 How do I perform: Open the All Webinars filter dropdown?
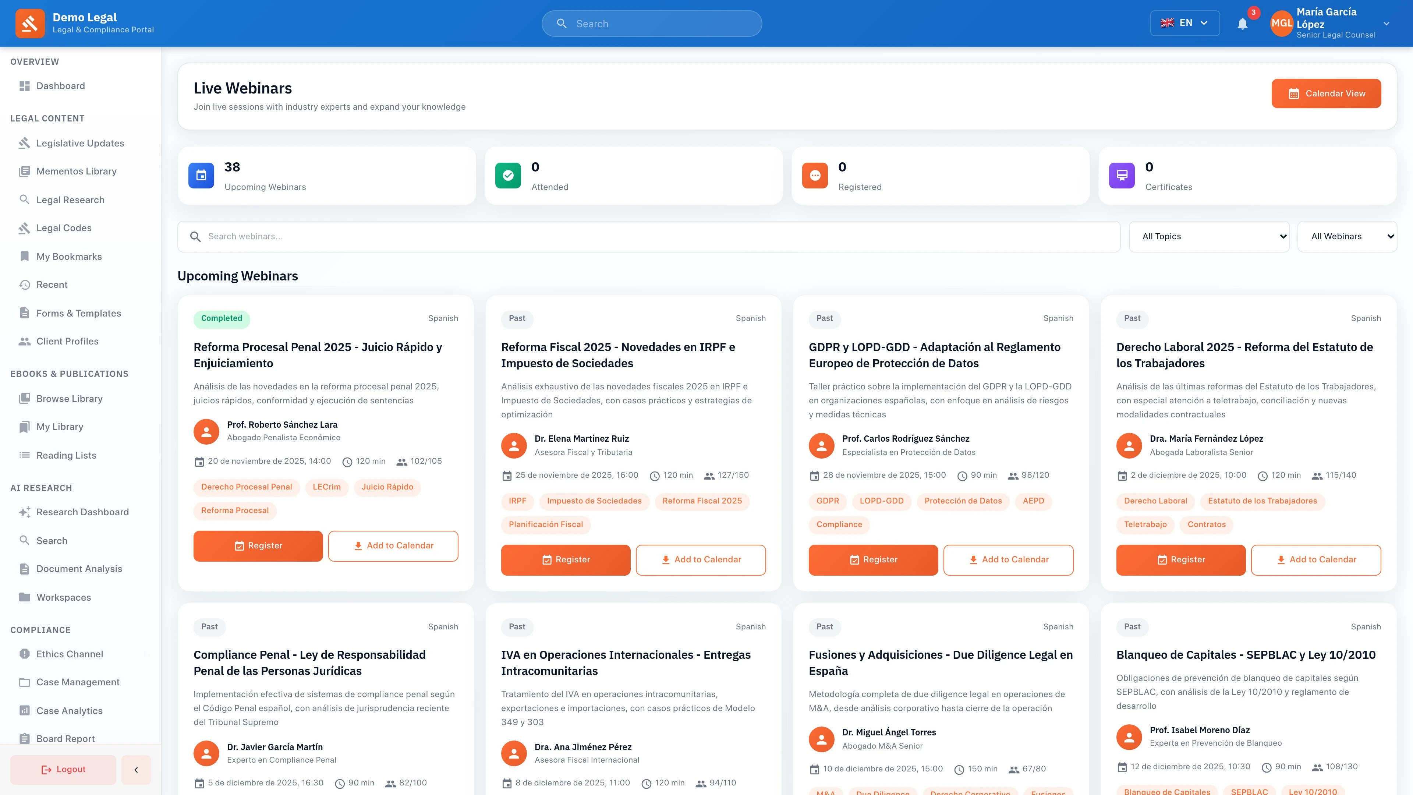1347,236
